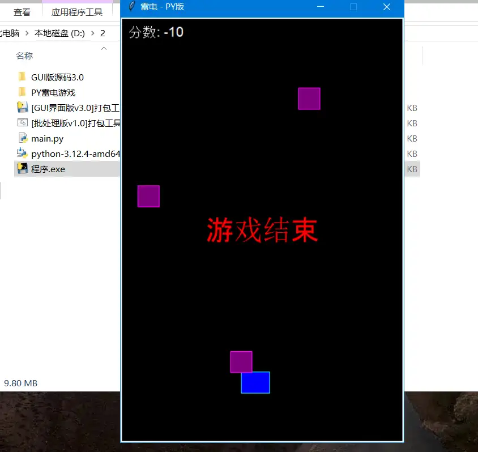The image size is (478, 452).
Task: Close the 雷电 - PY版 game window
Action: (x=387, y=7)
